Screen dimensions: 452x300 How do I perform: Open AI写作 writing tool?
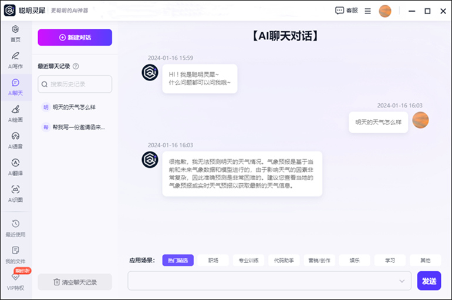coord(15,60)
